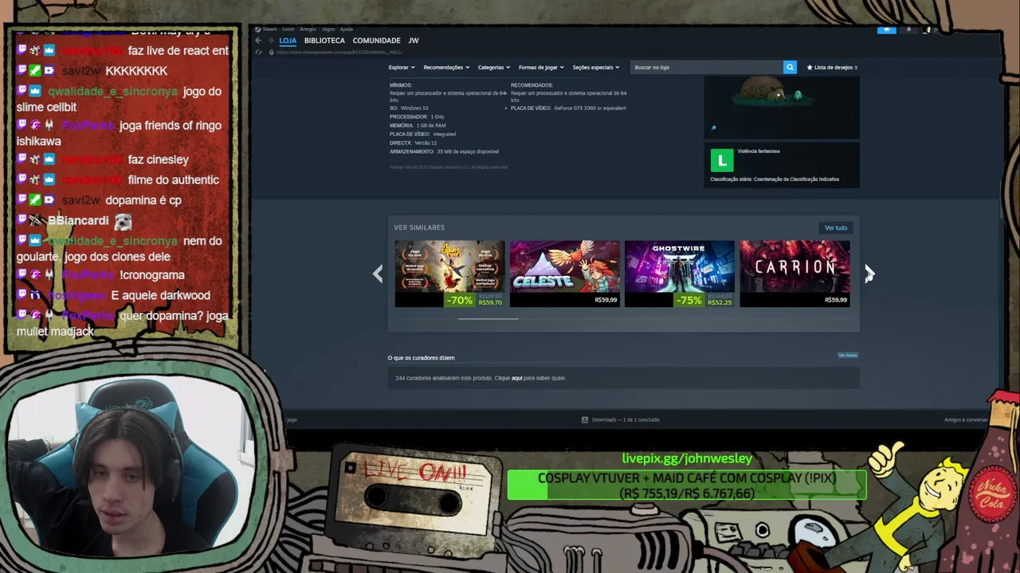Click the -75% discount badge on Ghostwire
The width and height of the screenshot is (1020, 573).
(688, 300)
